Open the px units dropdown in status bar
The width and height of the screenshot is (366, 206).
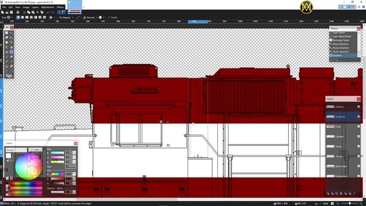point(318,204)
